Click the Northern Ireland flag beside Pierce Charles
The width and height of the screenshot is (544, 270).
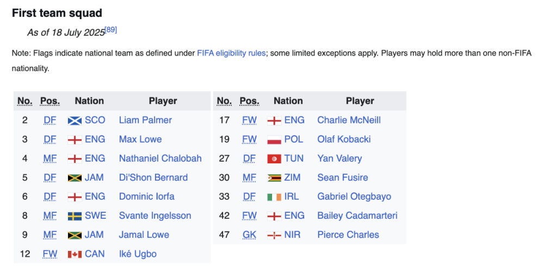(x=274, y=235)
